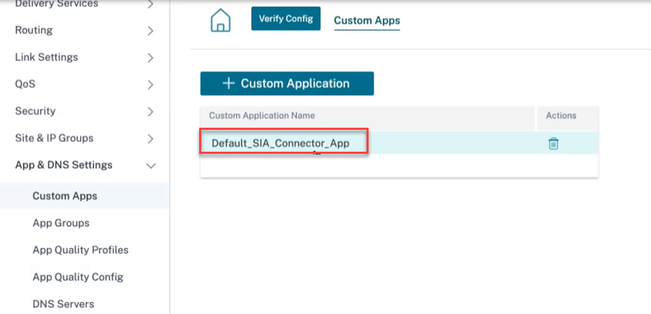Select App Groups in sidebar
This screenshot has width=651, height=314.
click(x=61, y=223)
